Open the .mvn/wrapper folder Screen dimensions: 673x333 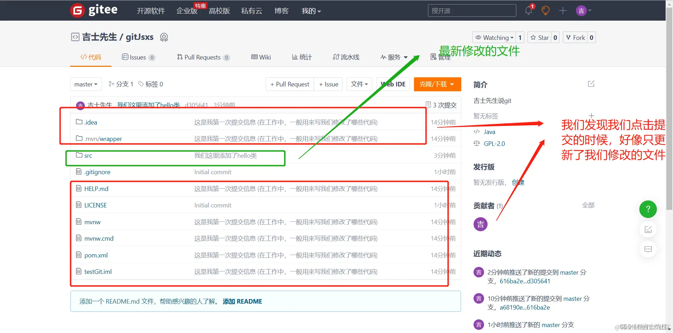click(x=103, y=139)
